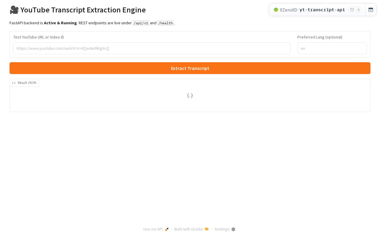
Task: Click the empty JSON placeholder braces
Action: (x=190, y=95)
